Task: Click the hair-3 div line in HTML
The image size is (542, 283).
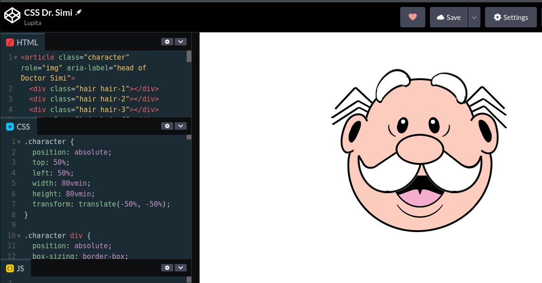Action: pos(94,109)
